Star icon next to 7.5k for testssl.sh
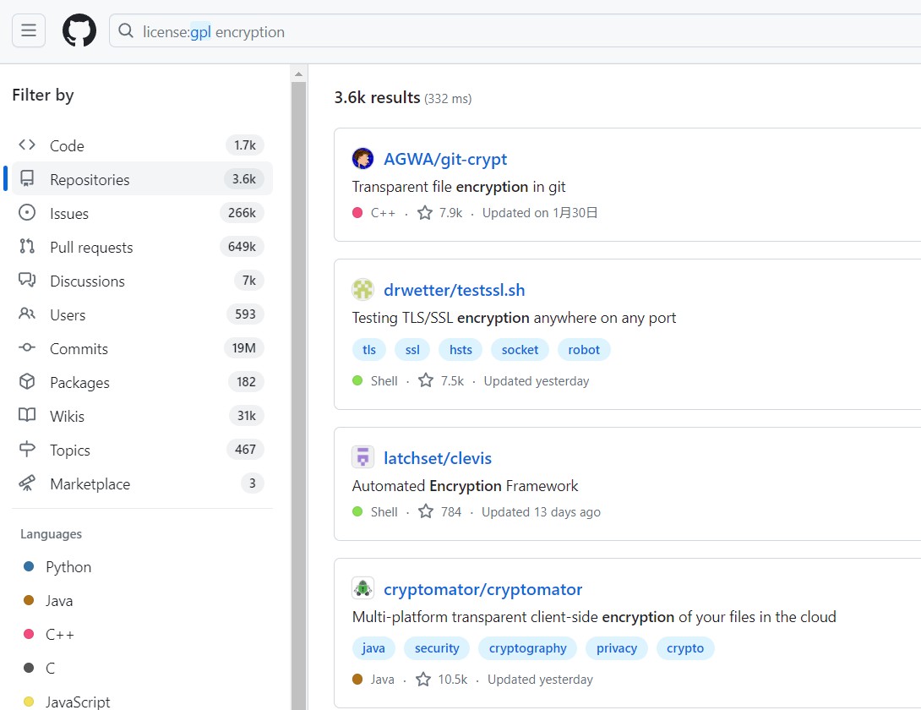The width and height of the screenshot is (921, 710). (426, 381)
